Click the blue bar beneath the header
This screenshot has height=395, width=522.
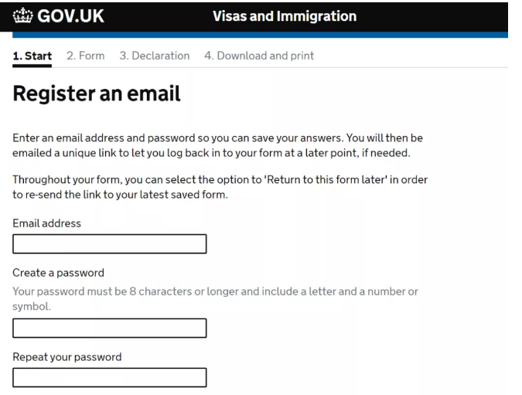pyautogui.click(x=260, y=35)
